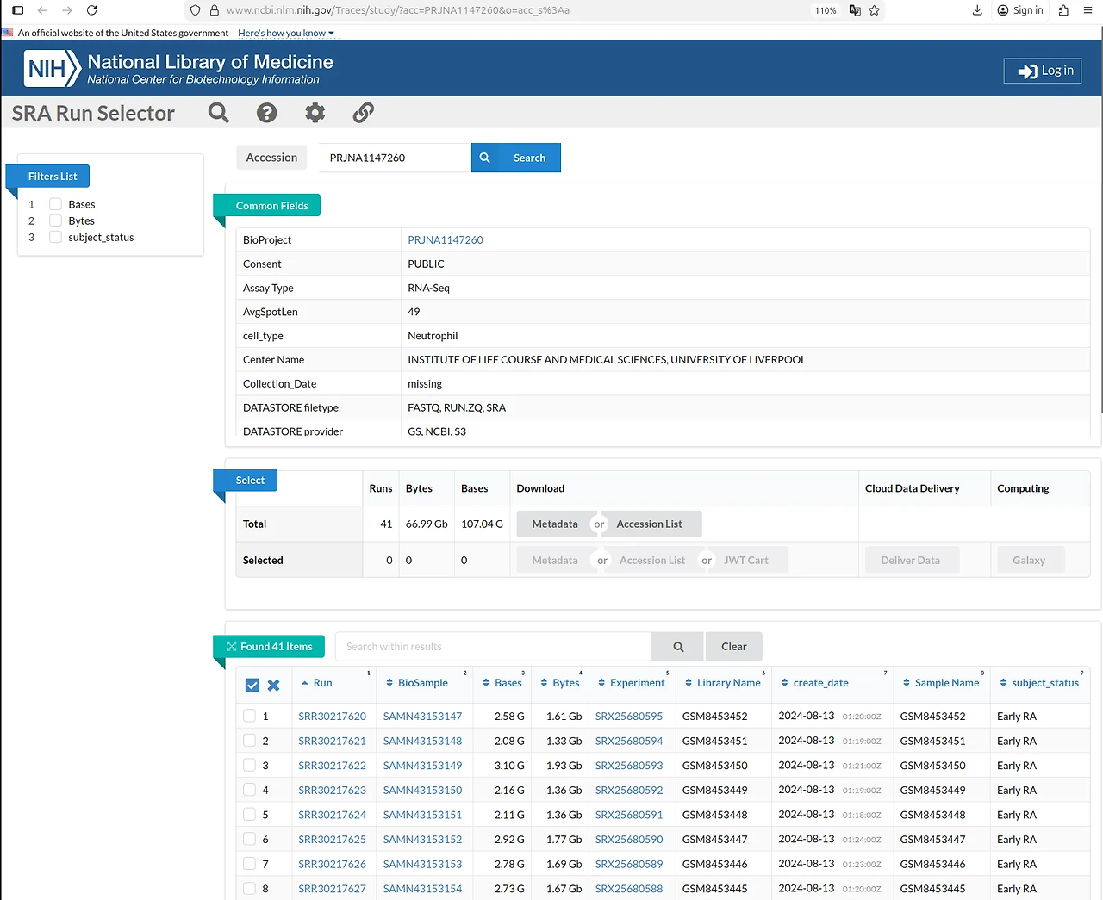Select the row checkbox for SRR30217622

click(x=249, y=765)
